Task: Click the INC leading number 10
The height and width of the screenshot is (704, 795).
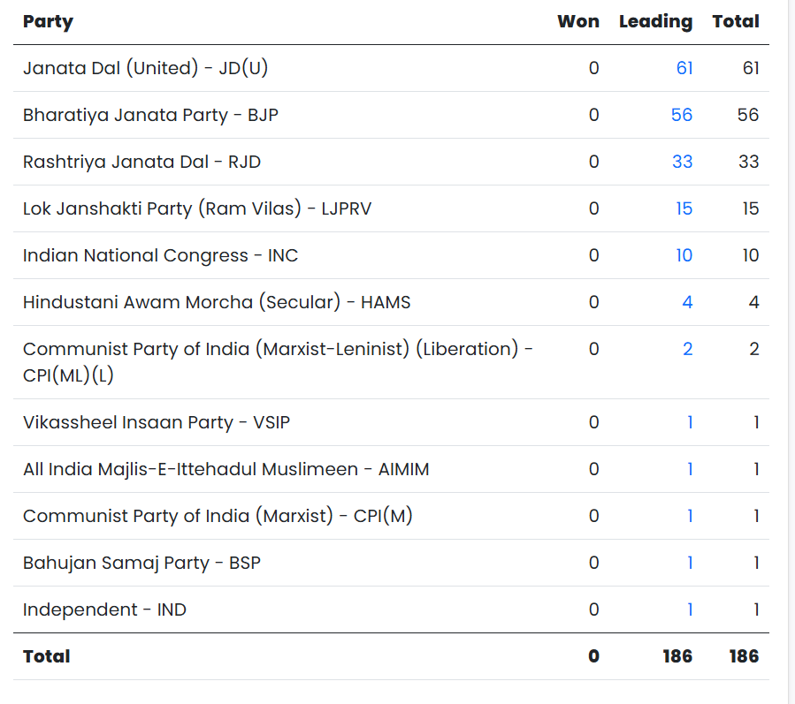Action: pyautogui.click(x=684, y=255)
